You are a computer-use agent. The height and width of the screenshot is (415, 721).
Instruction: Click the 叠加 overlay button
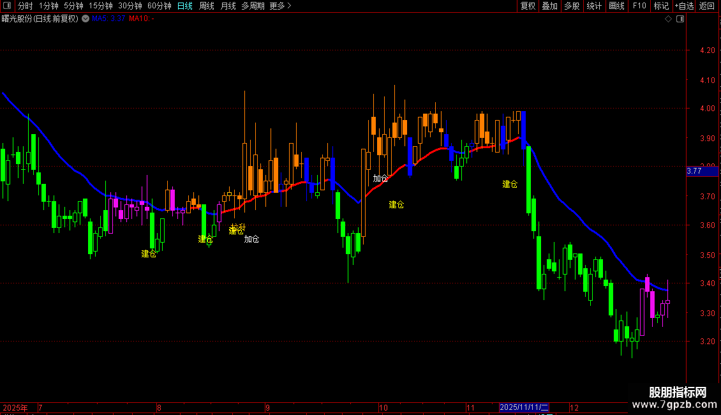549,6
